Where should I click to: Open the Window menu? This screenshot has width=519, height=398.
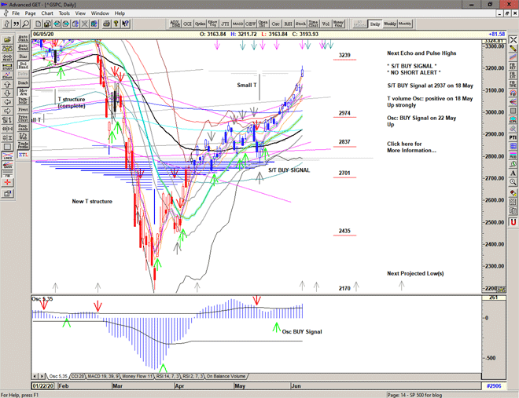[x=100, y=13]
